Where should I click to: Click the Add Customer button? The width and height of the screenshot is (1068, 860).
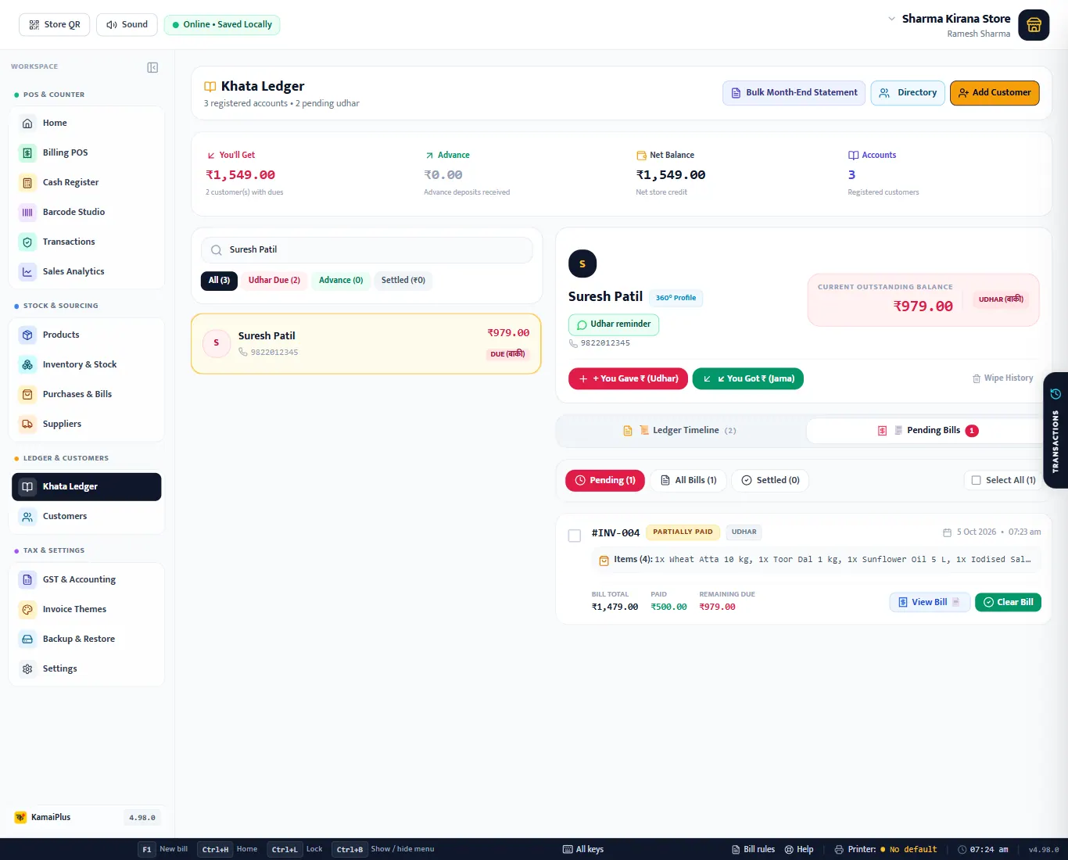point(995,92)
